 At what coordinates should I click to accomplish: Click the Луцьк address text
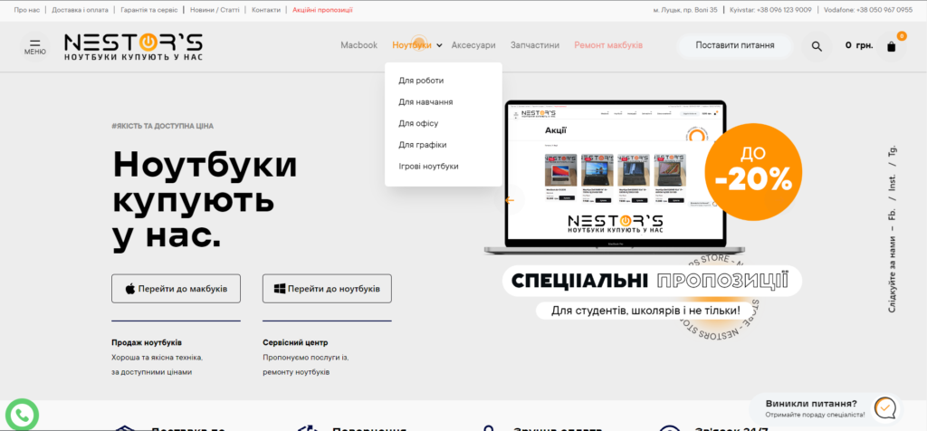[685, 10]
